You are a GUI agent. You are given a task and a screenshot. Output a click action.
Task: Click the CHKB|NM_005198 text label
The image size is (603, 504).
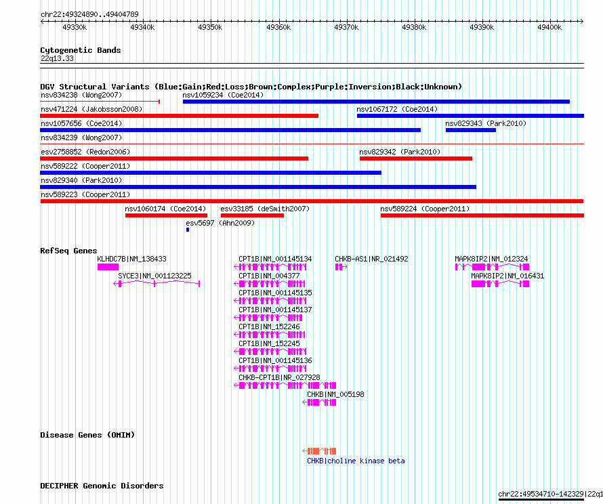tap(335, 394)
